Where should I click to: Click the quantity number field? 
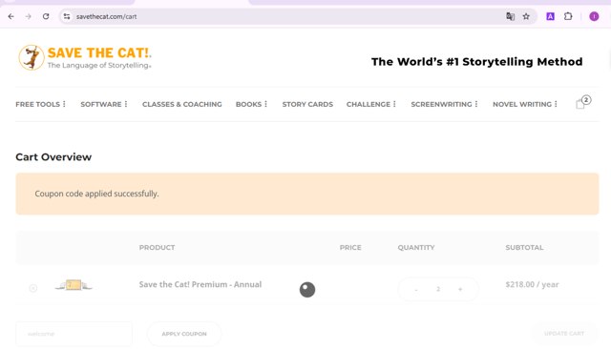pyautogui.click(x=438, y=289)
